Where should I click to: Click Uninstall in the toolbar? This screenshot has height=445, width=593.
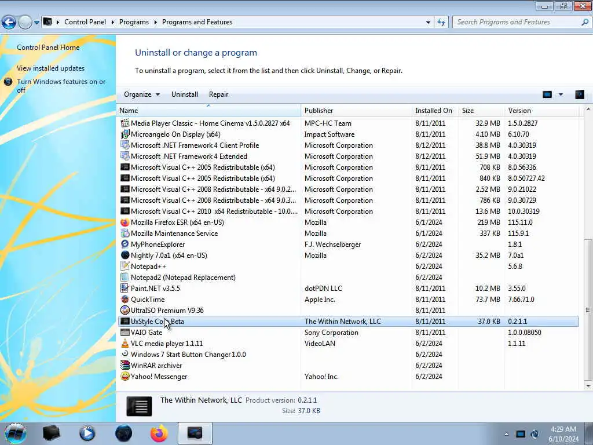[185, 94]
